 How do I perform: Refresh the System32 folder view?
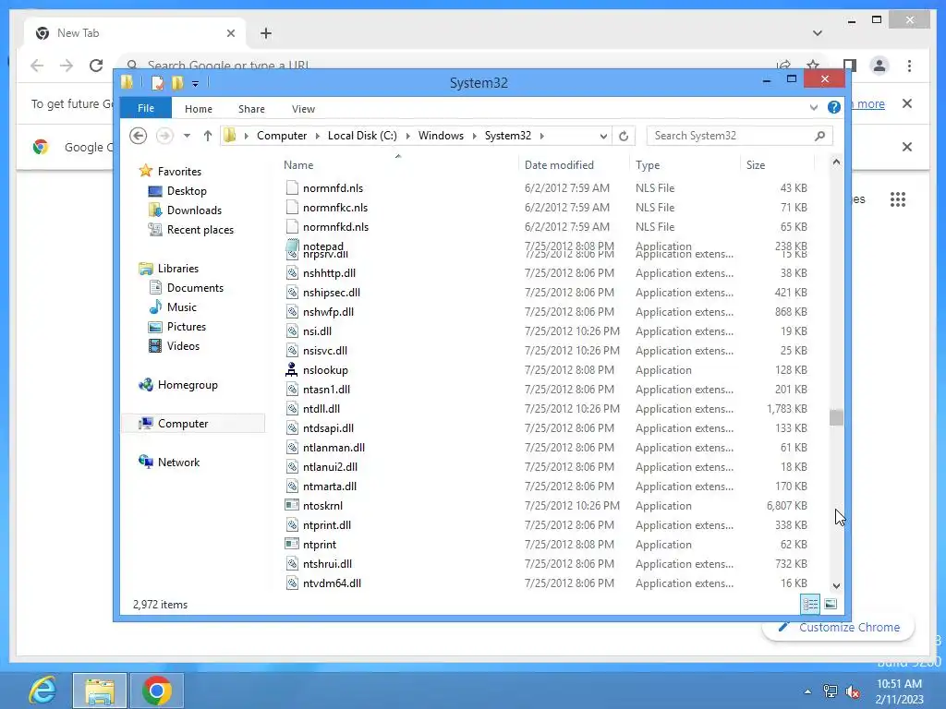624,136
